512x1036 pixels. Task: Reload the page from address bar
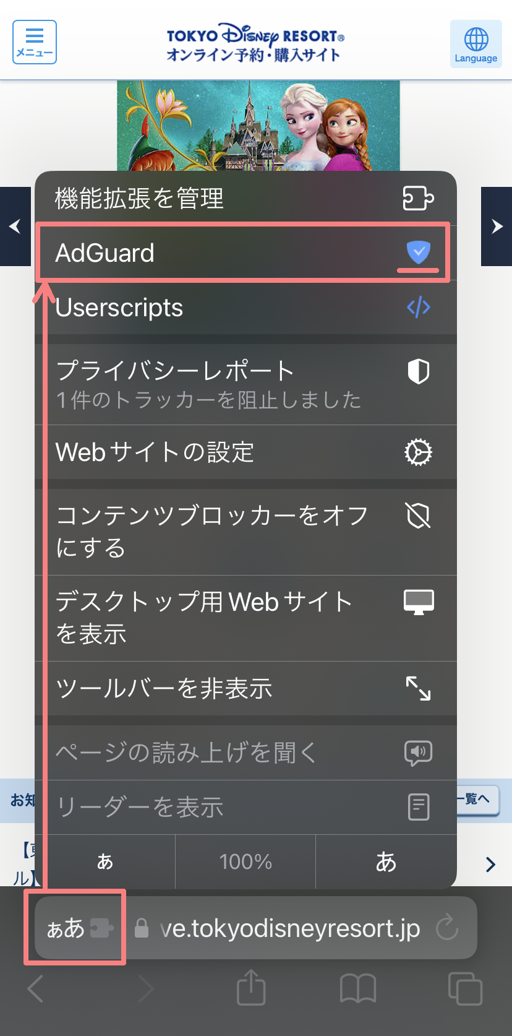pos(446,928)
